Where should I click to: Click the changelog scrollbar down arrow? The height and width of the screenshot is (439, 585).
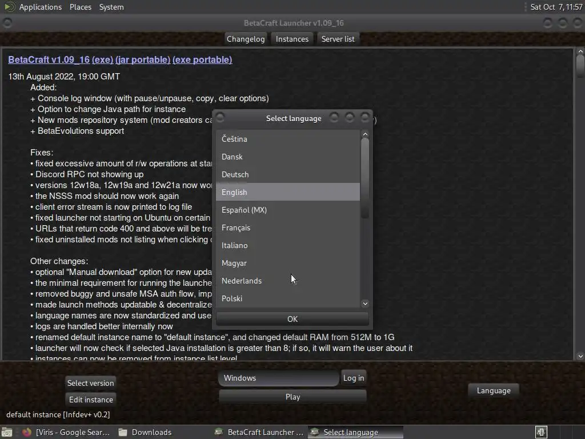(x=580, y=356)
